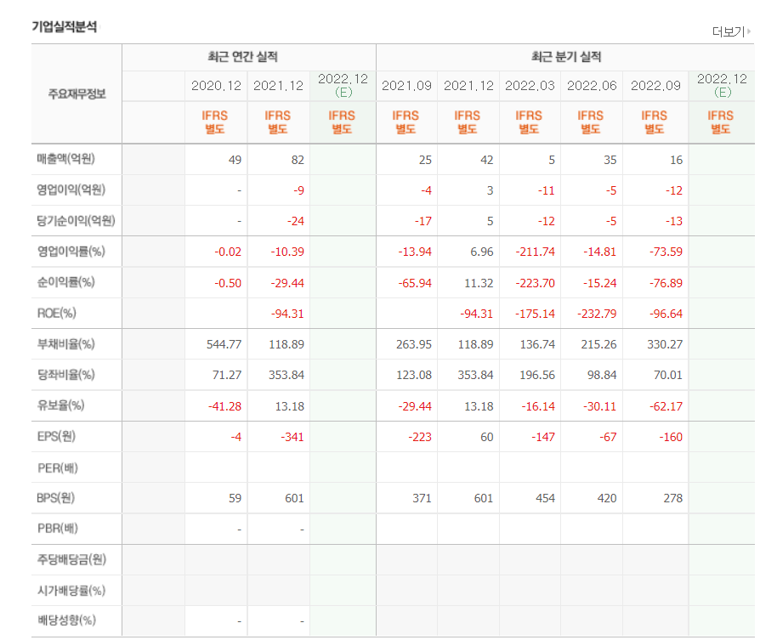The image size is (760, 640).
Task: Click the 순이익률(%) row label
Action: (66, 282)
